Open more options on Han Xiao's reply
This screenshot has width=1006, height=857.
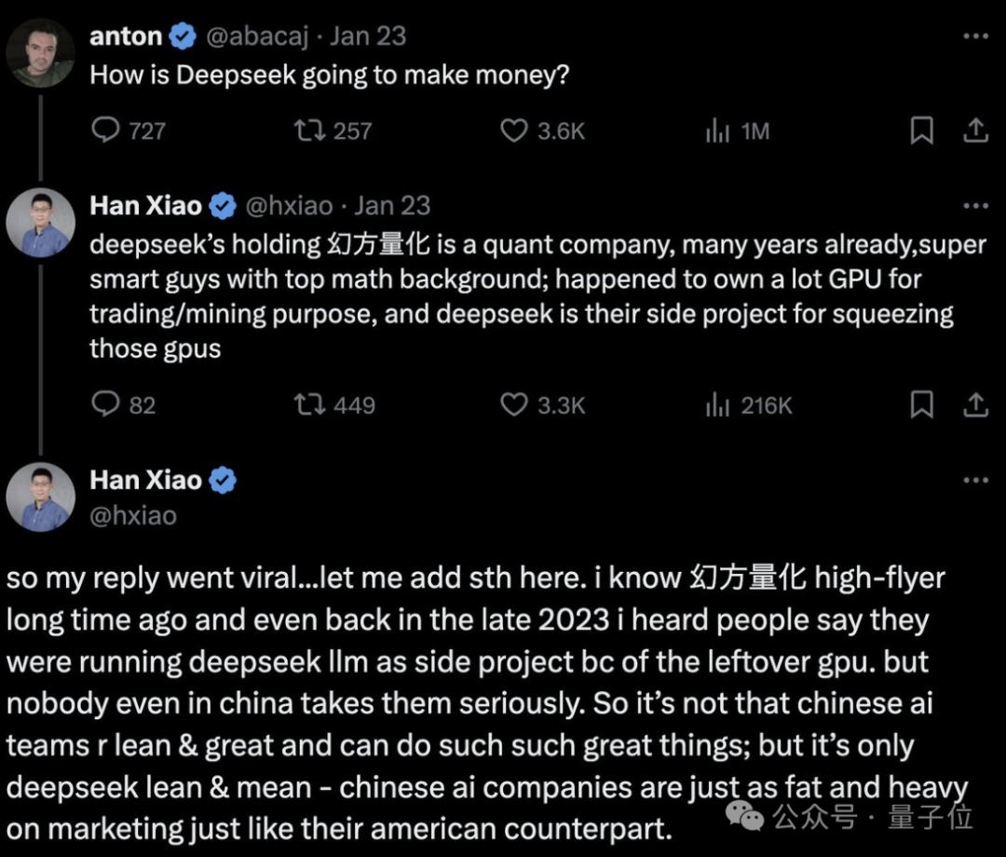click(976, 204)
